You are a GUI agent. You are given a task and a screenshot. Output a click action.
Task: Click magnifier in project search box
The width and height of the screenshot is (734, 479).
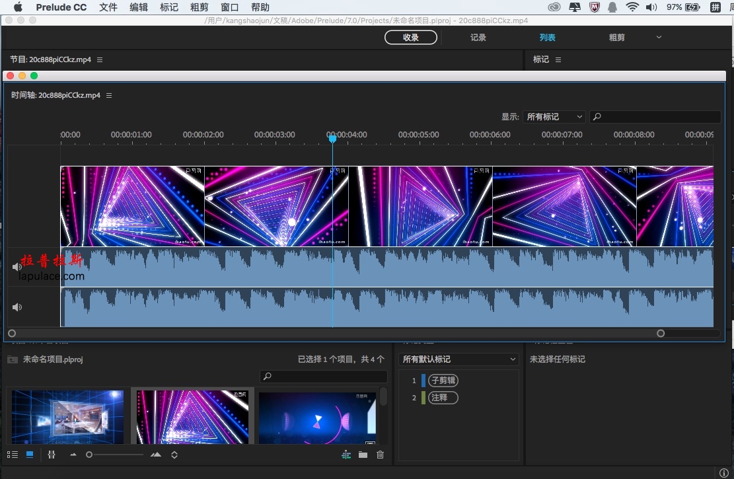[268, 376]
